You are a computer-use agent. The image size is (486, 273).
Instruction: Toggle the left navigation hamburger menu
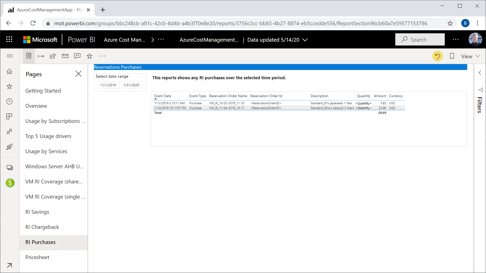(x=10, y=56)
